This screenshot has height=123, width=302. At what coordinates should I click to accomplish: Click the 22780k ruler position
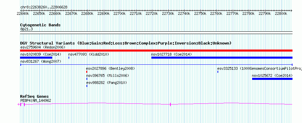click(249, 14)
